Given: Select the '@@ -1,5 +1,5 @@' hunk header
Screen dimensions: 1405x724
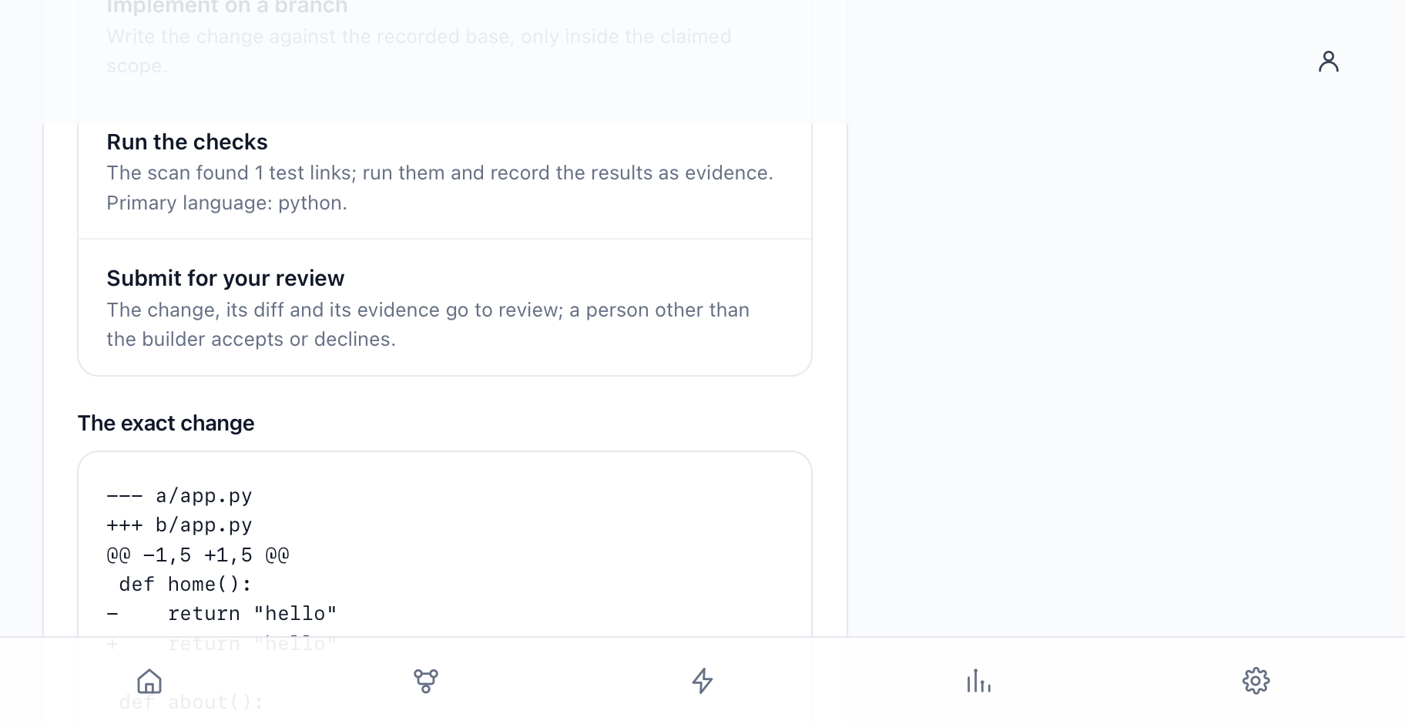Looking at the screenshot, I should (x=198, y=555).
